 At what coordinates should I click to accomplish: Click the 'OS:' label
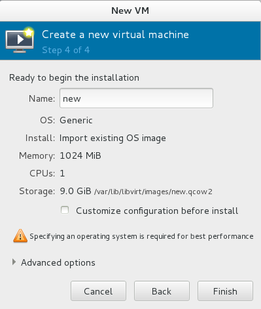point(48,120)
